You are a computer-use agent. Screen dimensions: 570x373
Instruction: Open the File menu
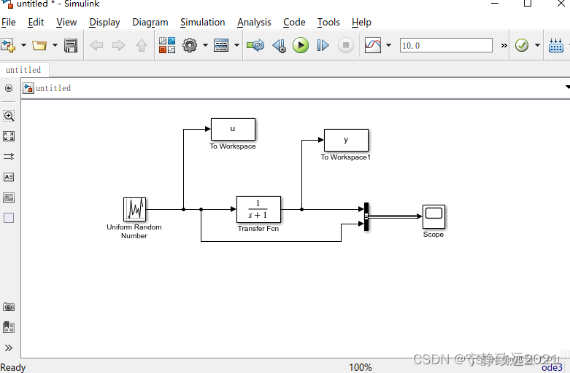pos(8,22)
